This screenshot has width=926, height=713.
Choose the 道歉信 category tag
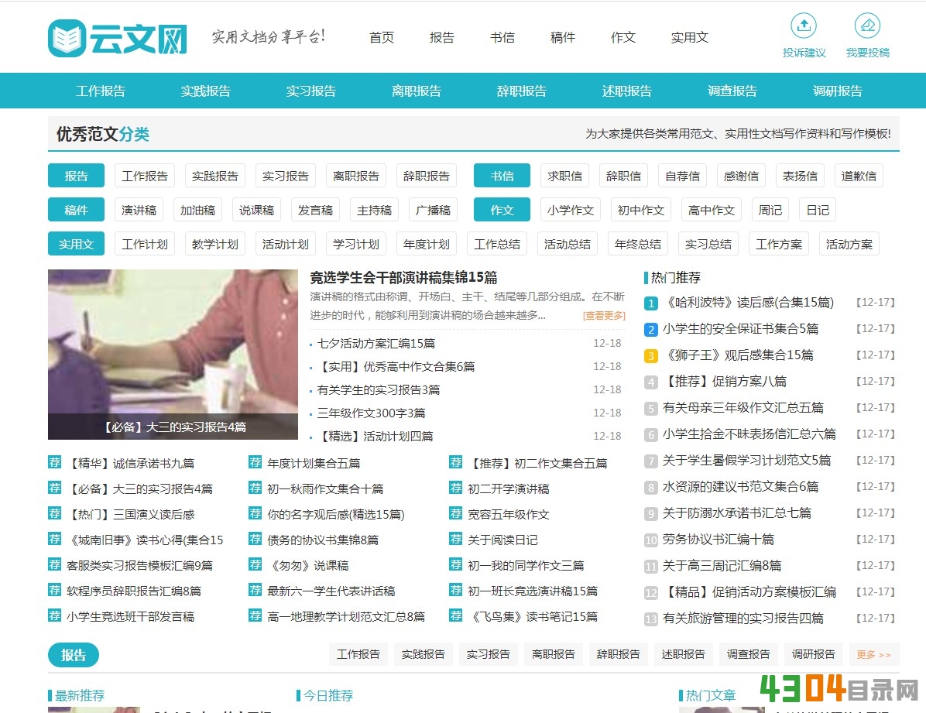point(859,176)
